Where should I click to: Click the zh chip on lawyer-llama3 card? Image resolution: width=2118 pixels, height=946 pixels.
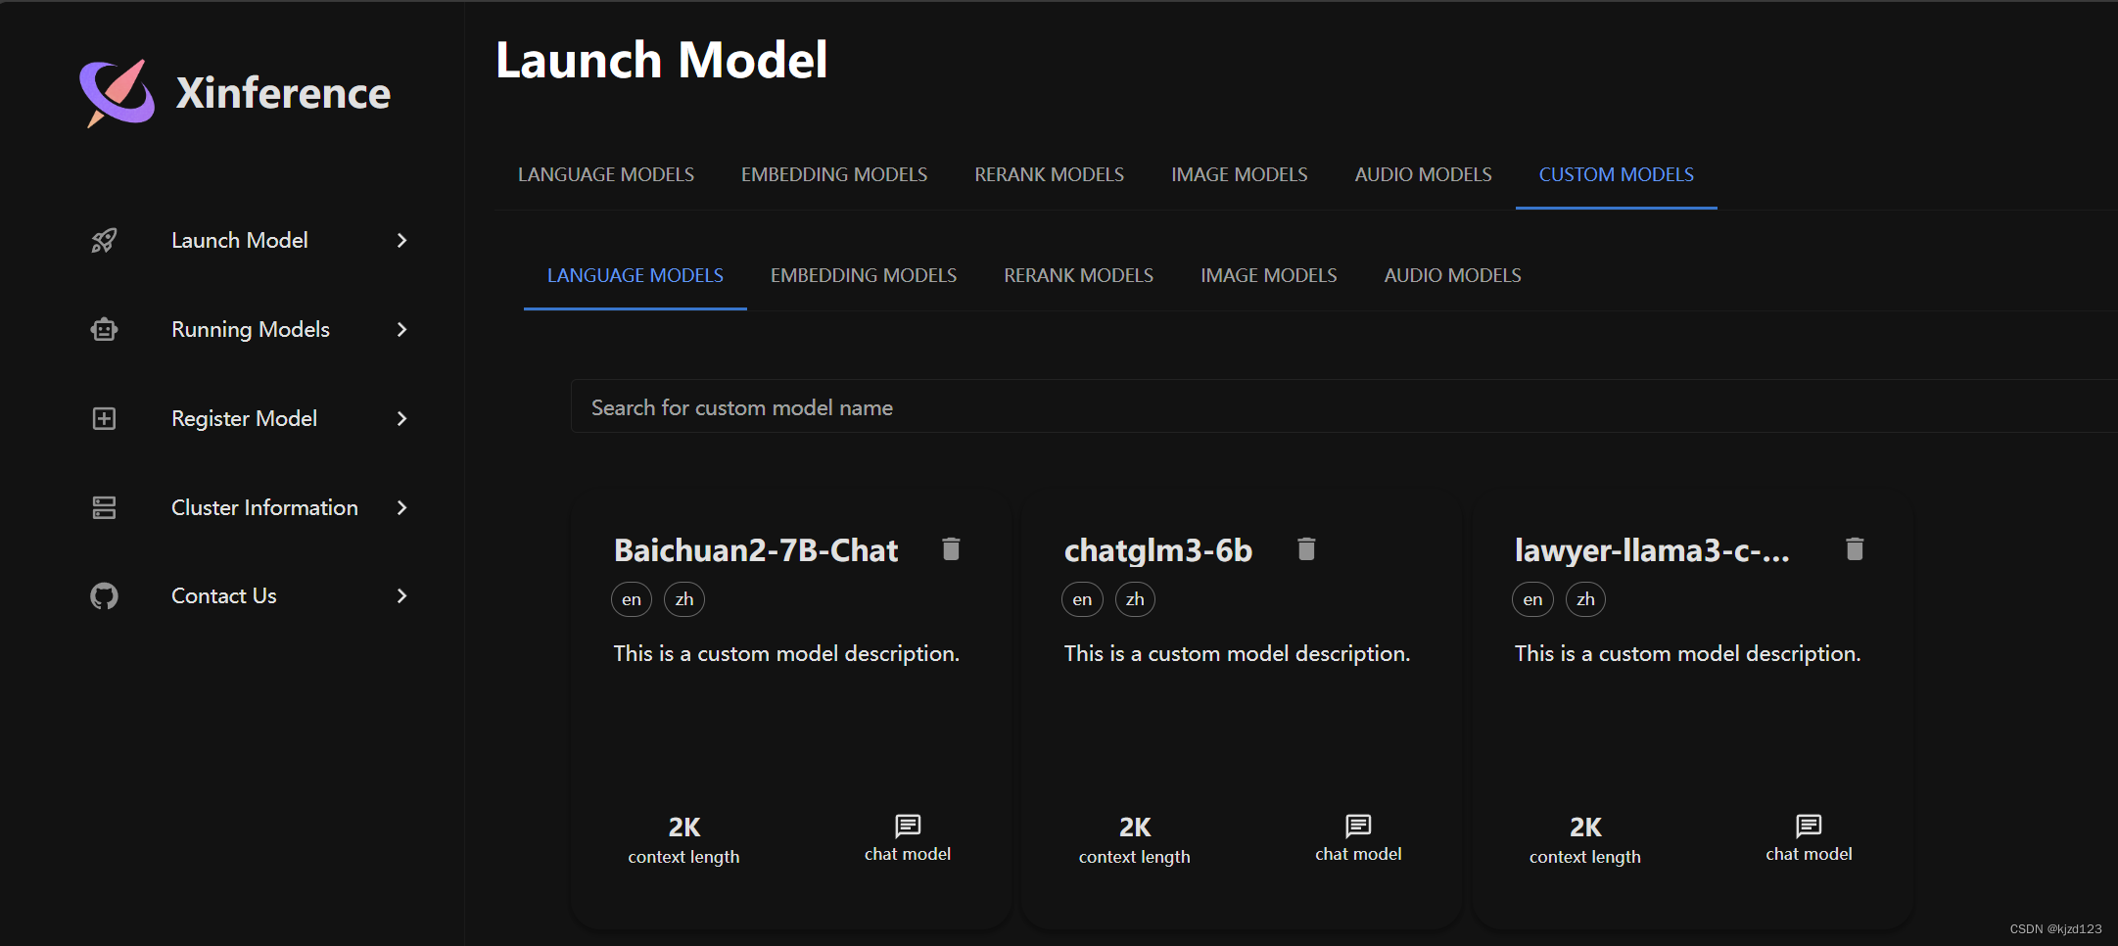click(1585, 599)
